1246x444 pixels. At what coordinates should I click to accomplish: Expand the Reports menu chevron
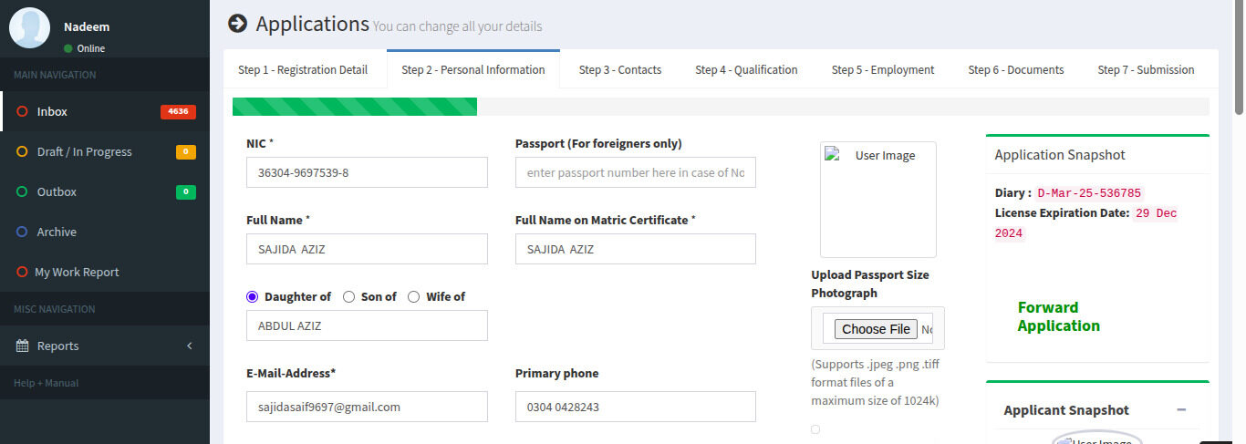click(x=190, y=346)
